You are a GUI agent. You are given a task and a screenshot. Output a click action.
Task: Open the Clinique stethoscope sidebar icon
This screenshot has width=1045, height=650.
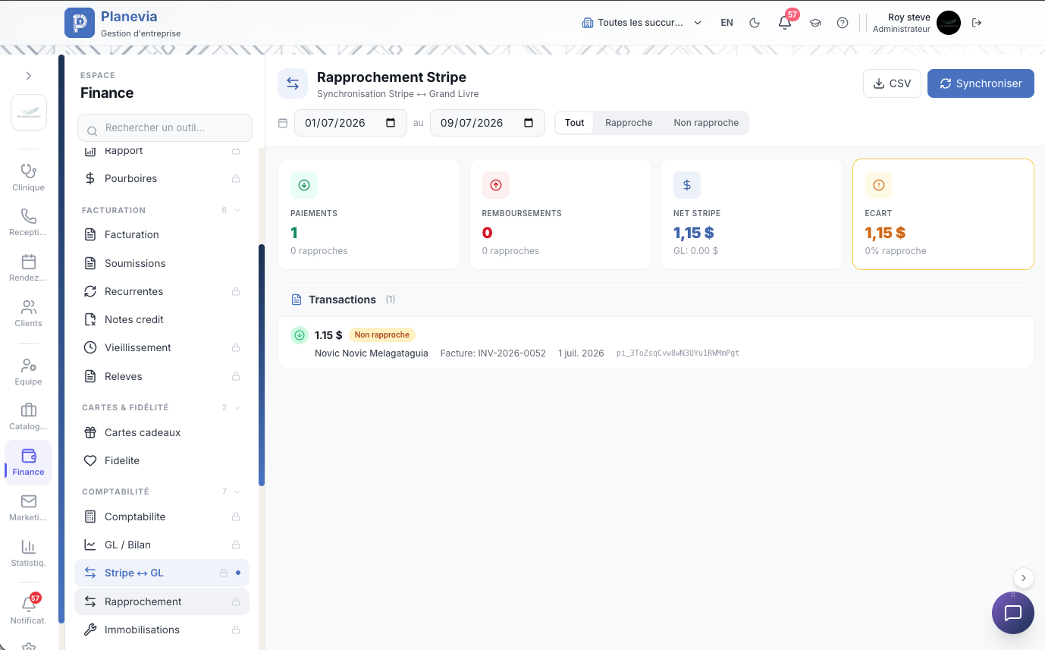pos(28,178)
